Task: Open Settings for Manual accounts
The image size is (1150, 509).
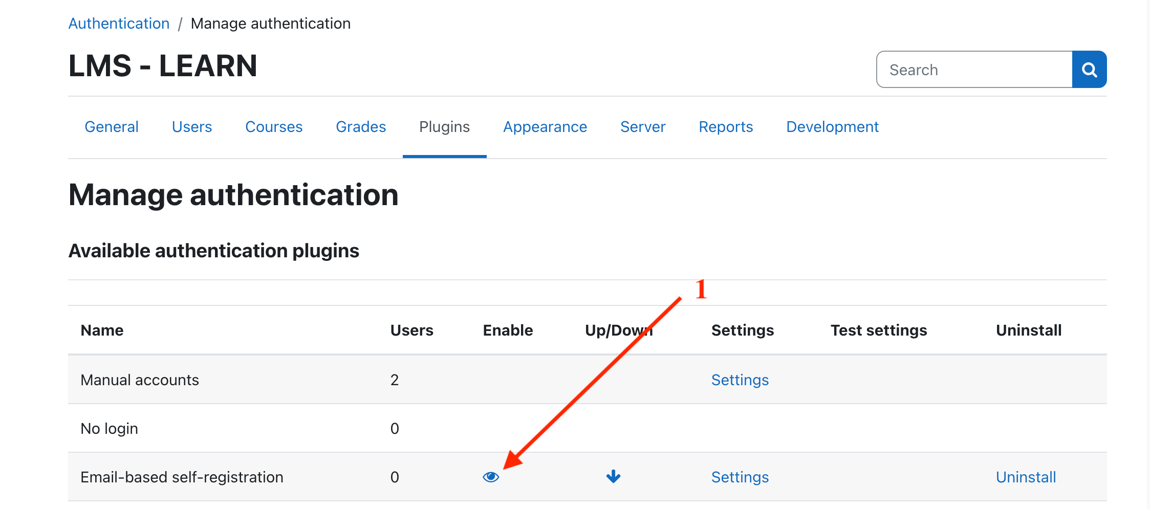Action: pyautogui.click(x=740, y=380)
